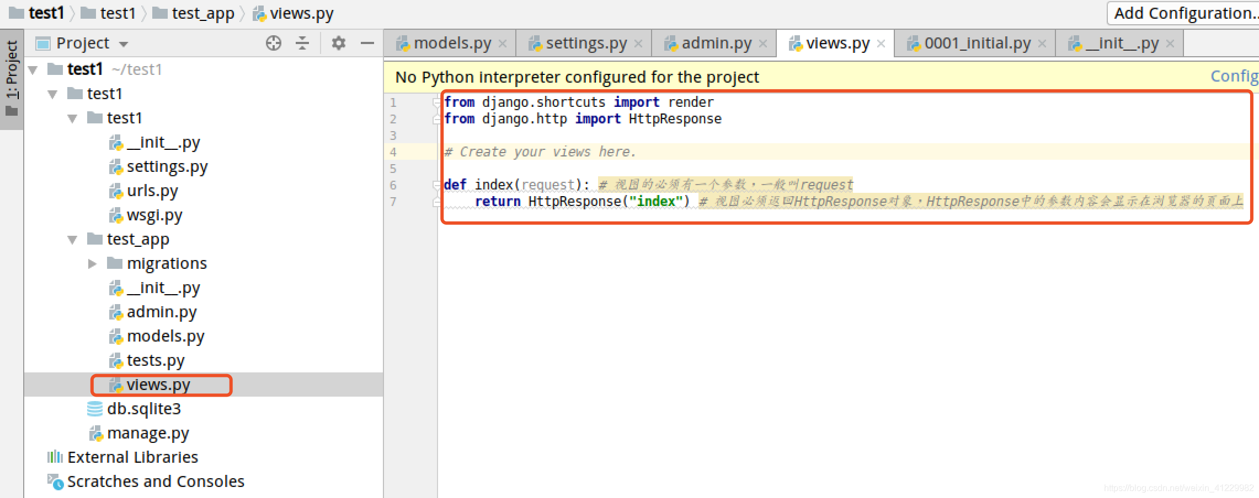Collapse the root test1 project folder

tap(33, 70)
